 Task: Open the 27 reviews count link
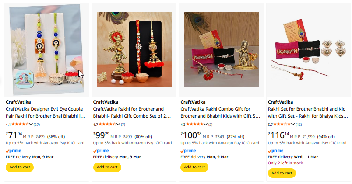(37, 125)
